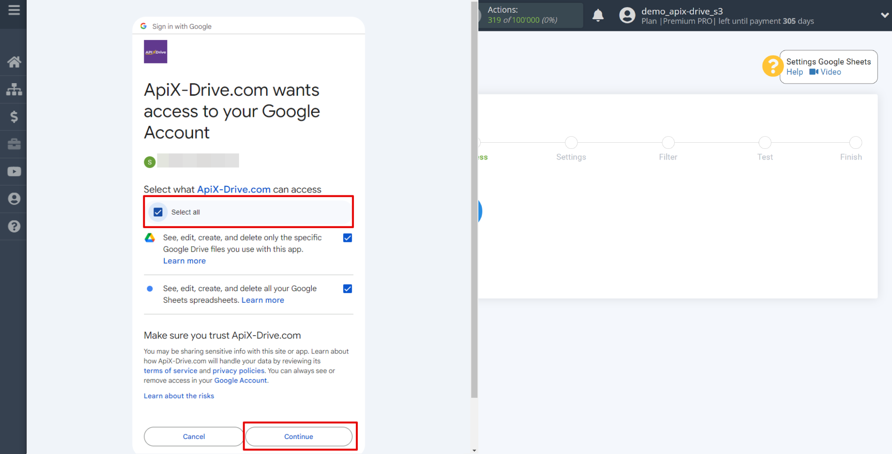
Task: Click the Sign in with Google header text
Action: (x=182, y=26)
